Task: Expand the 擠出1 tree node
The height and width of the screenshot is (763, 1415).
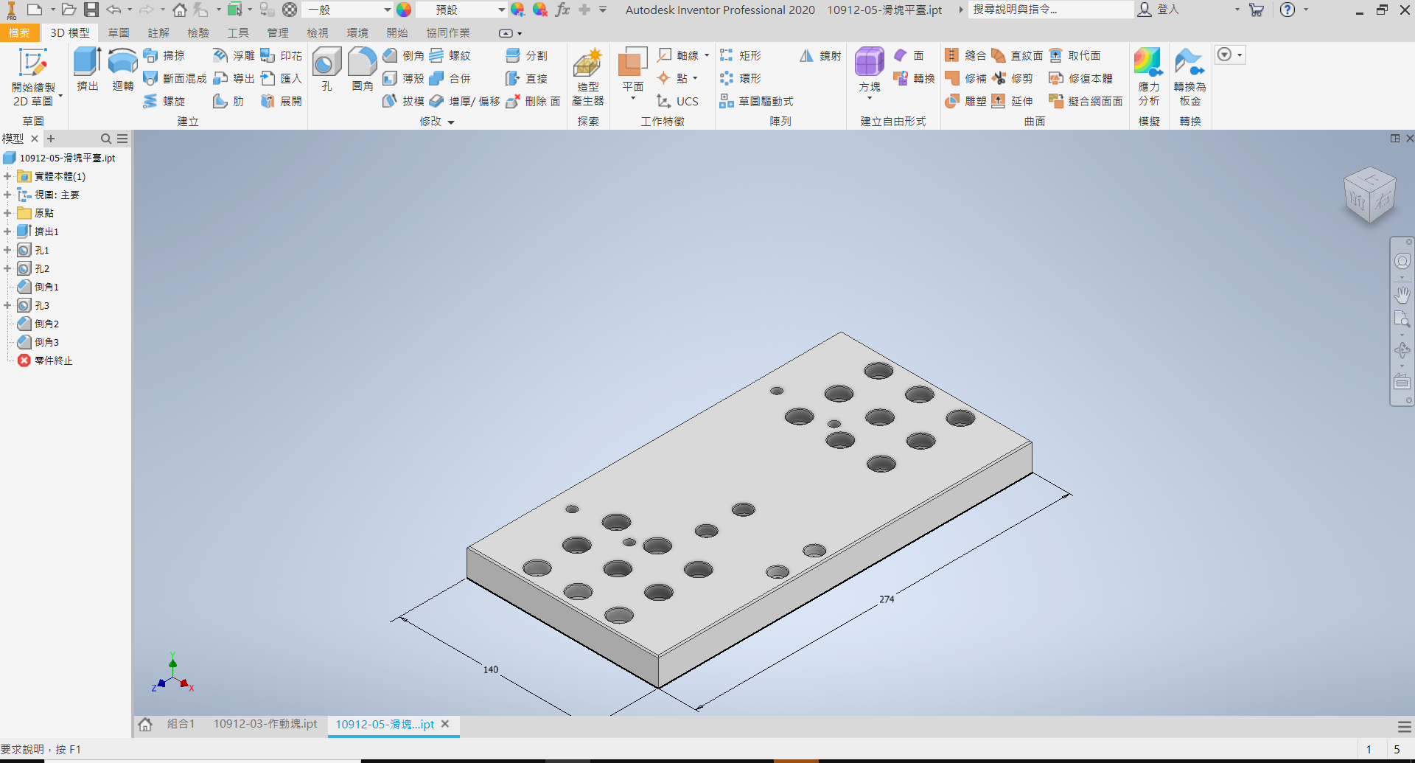Action: 7,231
